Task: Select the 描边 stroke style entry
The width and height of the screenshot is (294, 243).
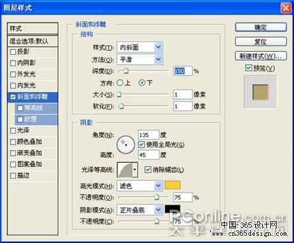Action: coord(32,175)
